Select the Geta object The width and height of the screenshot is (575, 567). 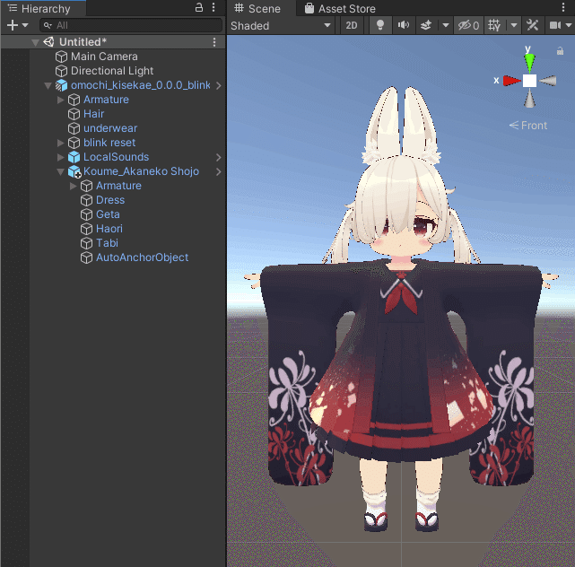(108, 214)
